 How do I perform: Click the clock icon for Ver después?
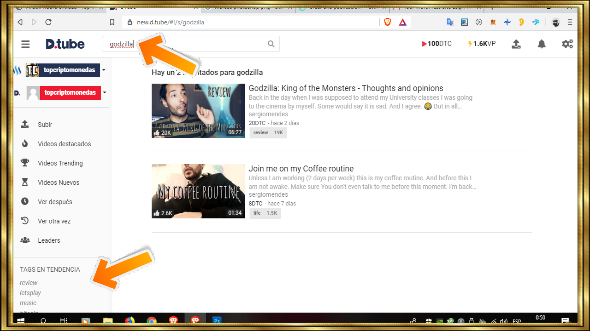[x=25, y=202]
